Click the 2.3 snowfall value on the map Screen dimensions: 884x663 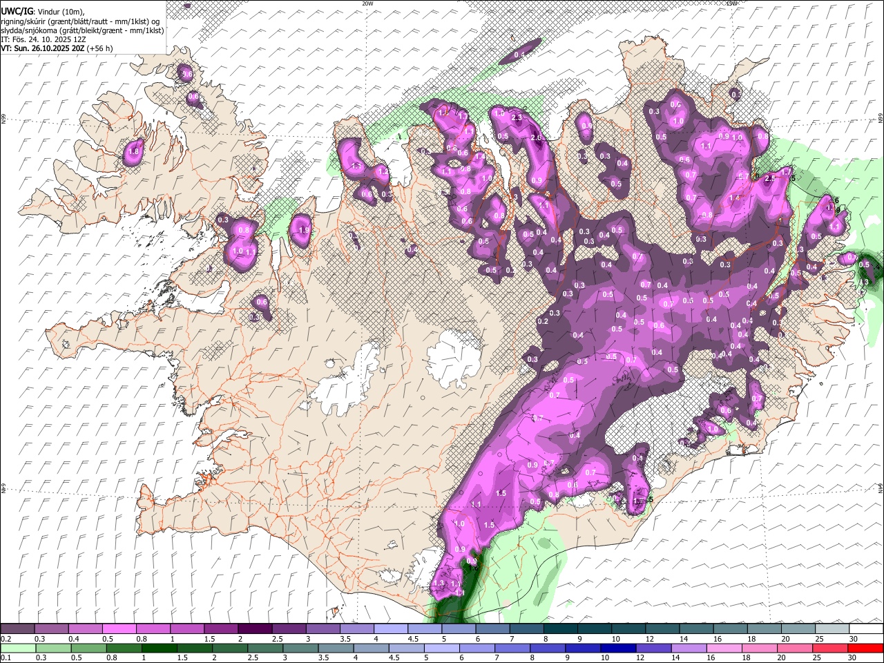(517, 118)
